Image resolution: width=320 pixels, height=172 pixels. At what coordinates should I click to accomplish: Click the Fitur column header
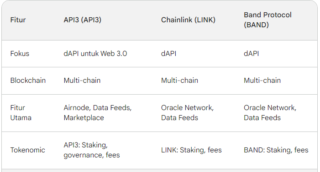point(18,20)
